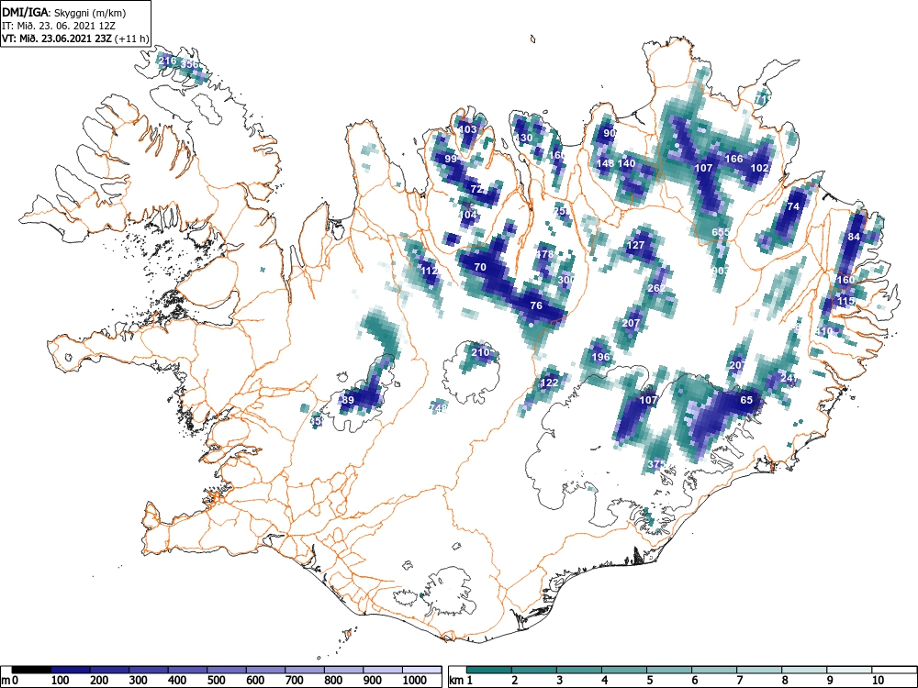Click the 1000 label in the meter legend
918x688 pixels.
point(415,681)
